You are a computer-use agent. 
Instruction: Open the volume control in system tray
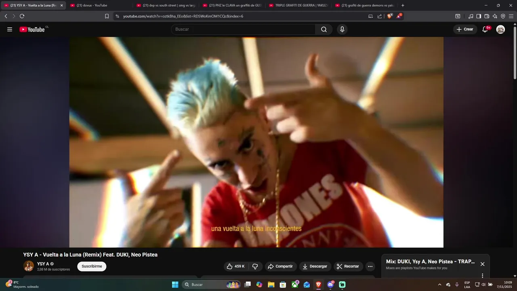[x=483, y=285]
